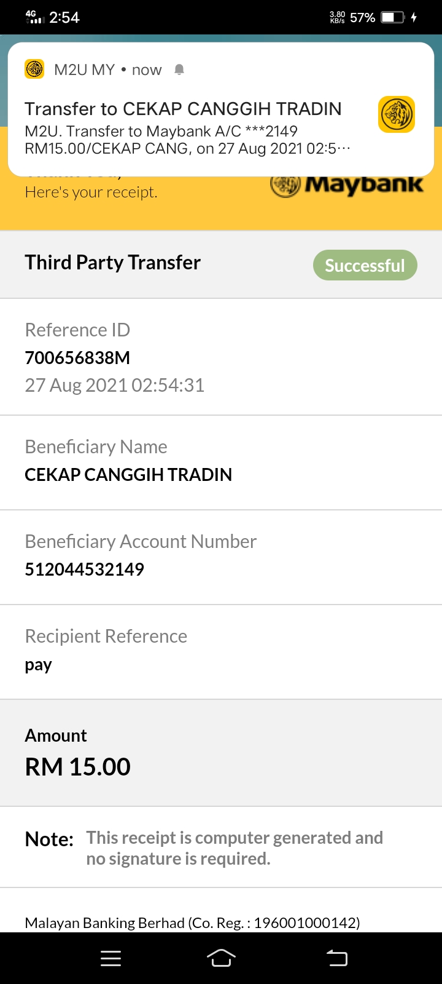Tap the notification body text 'M2U. Transfer to Maybank'

click(x=161, y=131)
